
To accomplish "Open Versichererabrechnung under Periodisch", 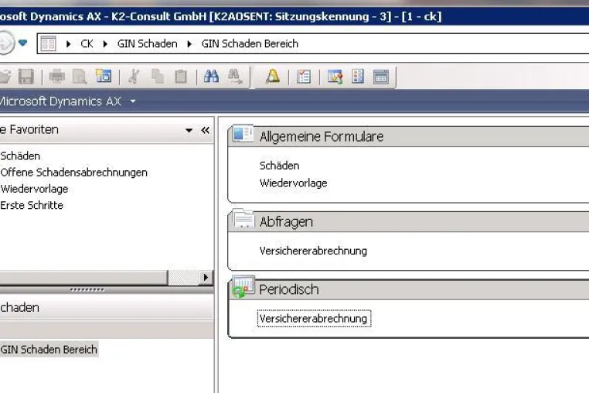I will point(313,319).
